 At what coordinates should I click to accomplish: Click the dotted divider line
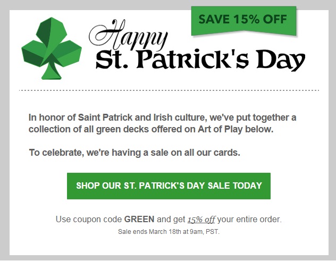tap(169, 90)
